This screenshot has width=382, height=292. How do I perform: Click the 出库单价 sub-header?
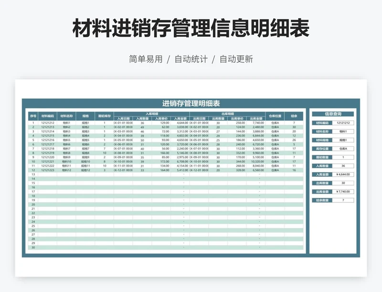pos(237,119)
